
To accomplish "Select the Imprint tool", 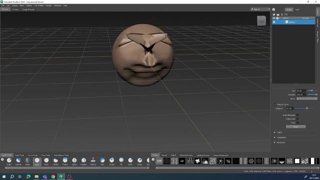I will point(93,161).
